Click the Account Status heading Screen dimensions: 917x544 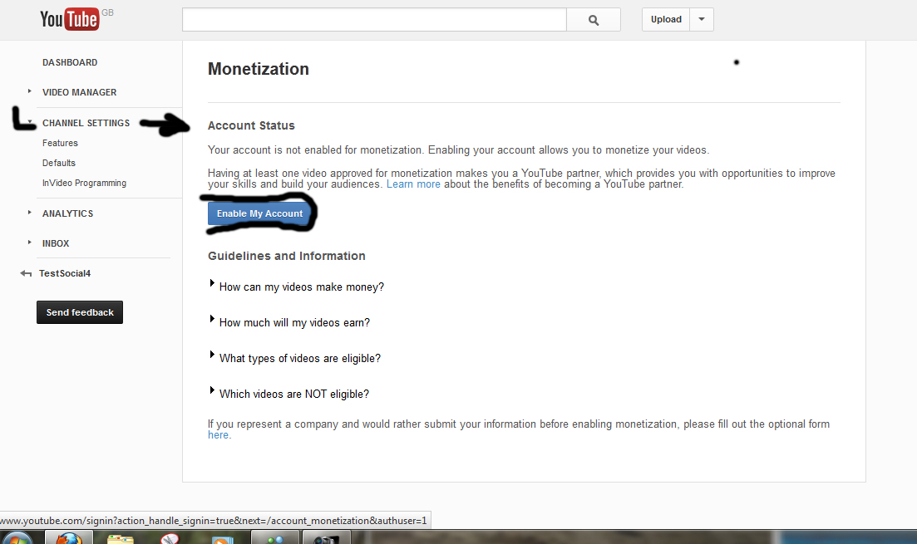click(251, 125)
